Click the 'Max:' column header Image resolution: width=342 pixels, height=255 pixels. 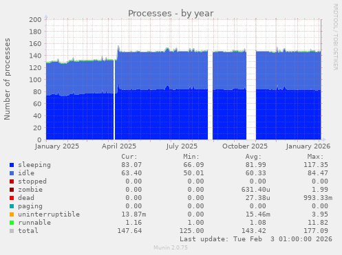(316, 157)
